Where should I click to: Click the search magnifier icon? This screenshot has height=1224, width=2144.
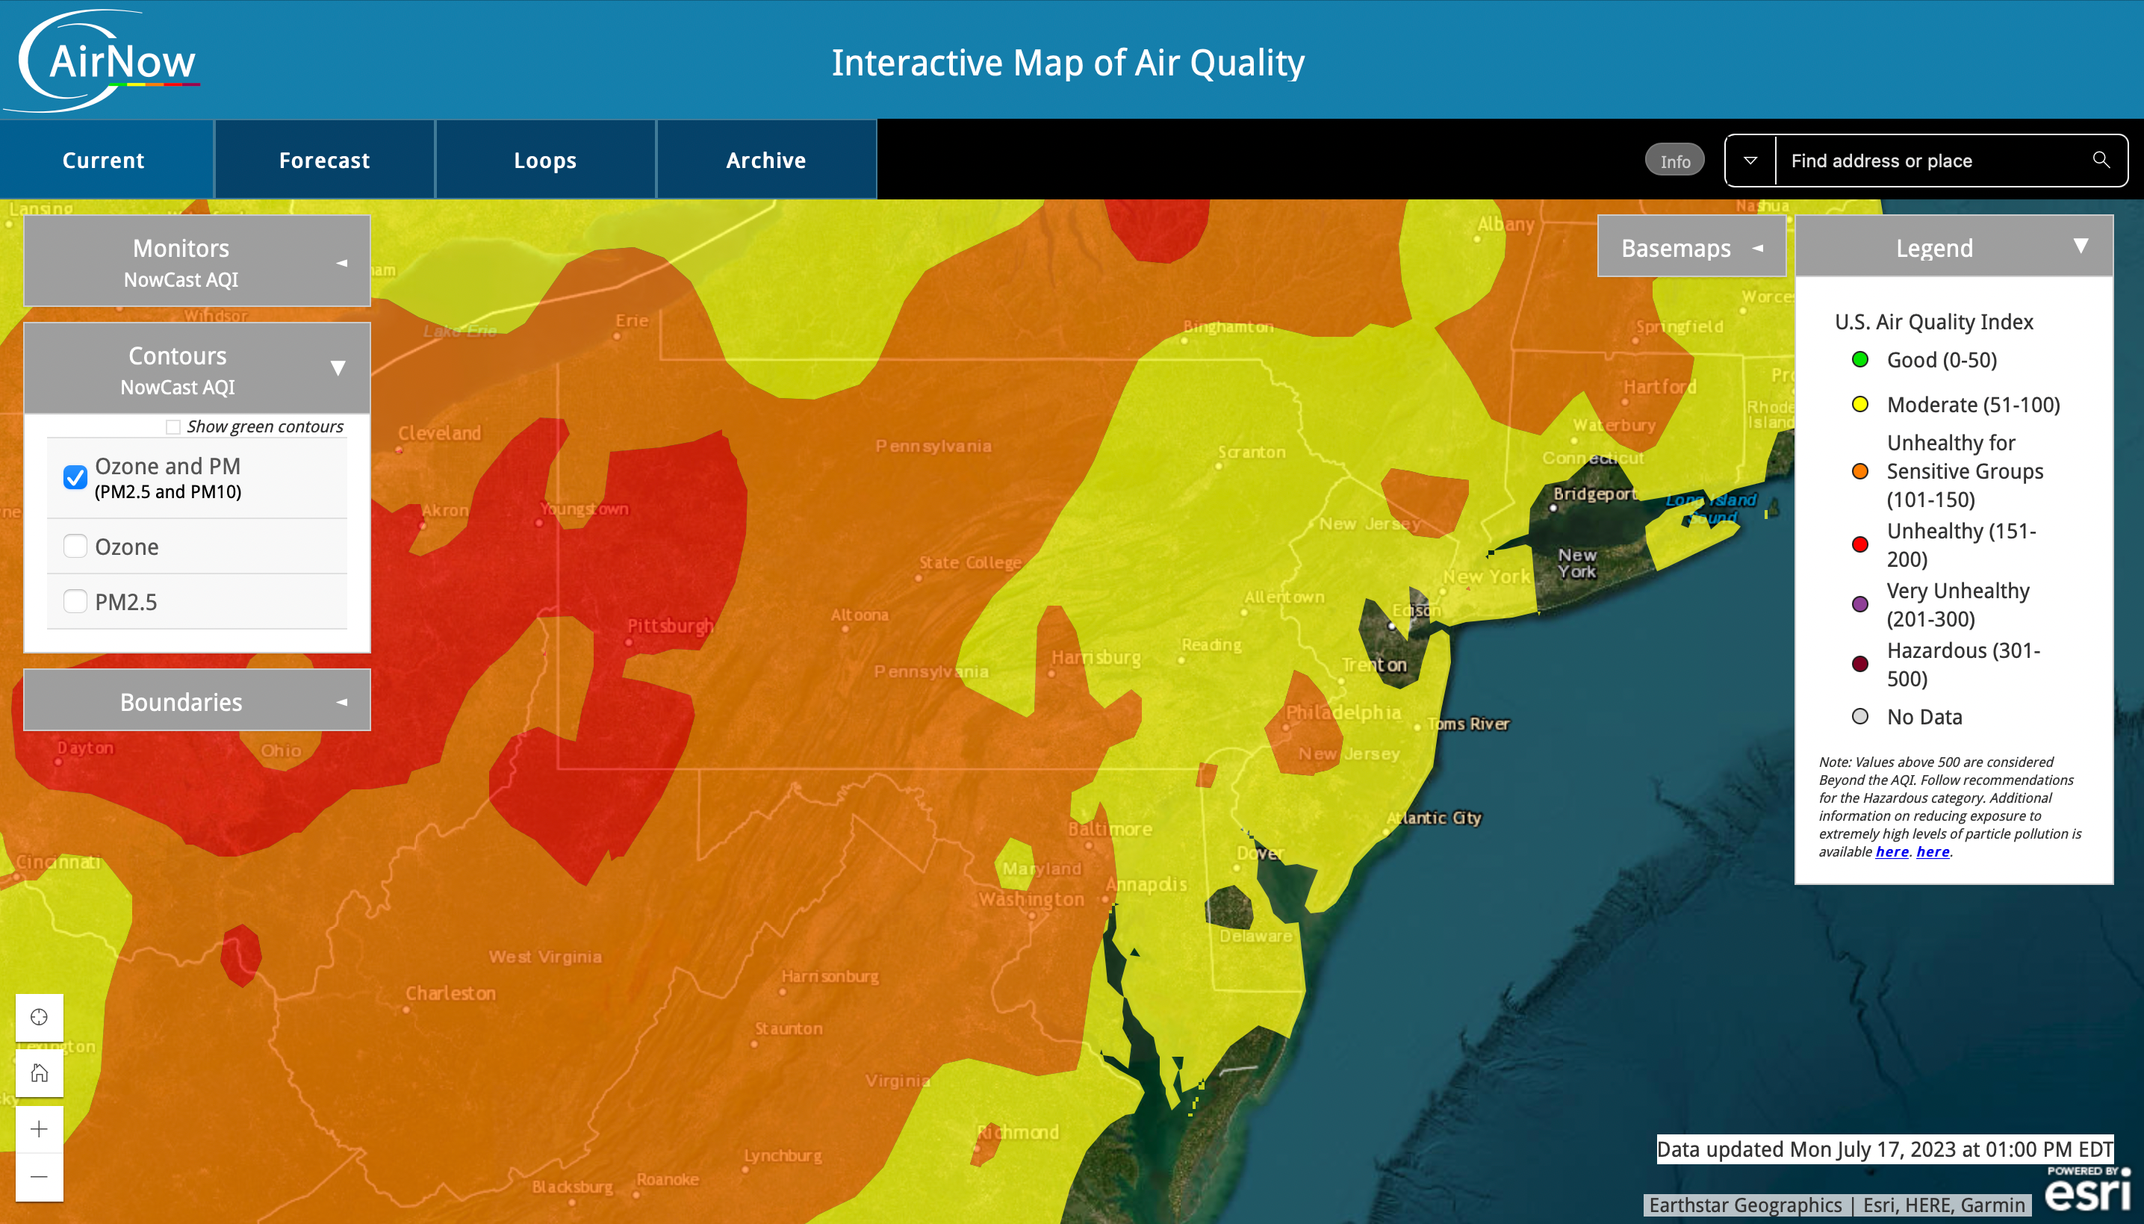[2100, 160]
